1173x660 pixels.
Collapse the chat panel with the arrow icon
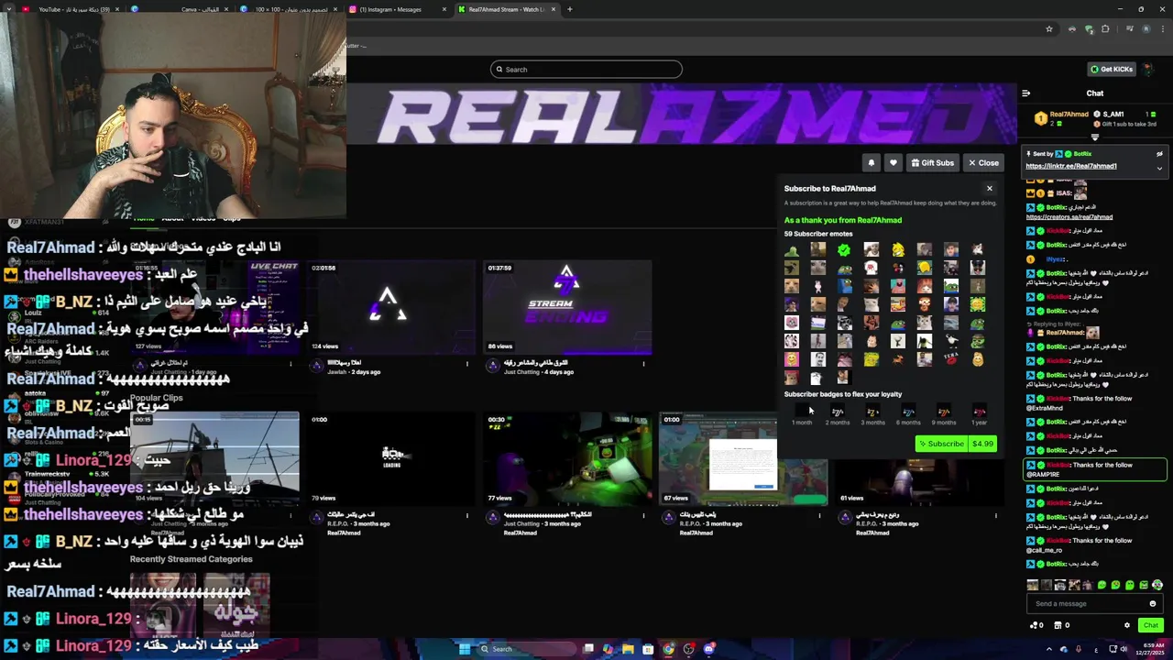click(1026, 93)
